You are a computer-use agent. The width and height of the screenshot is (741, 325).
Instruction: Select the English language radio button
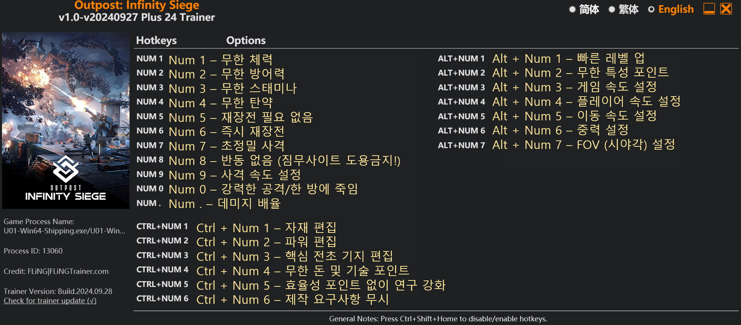(651, 9)
